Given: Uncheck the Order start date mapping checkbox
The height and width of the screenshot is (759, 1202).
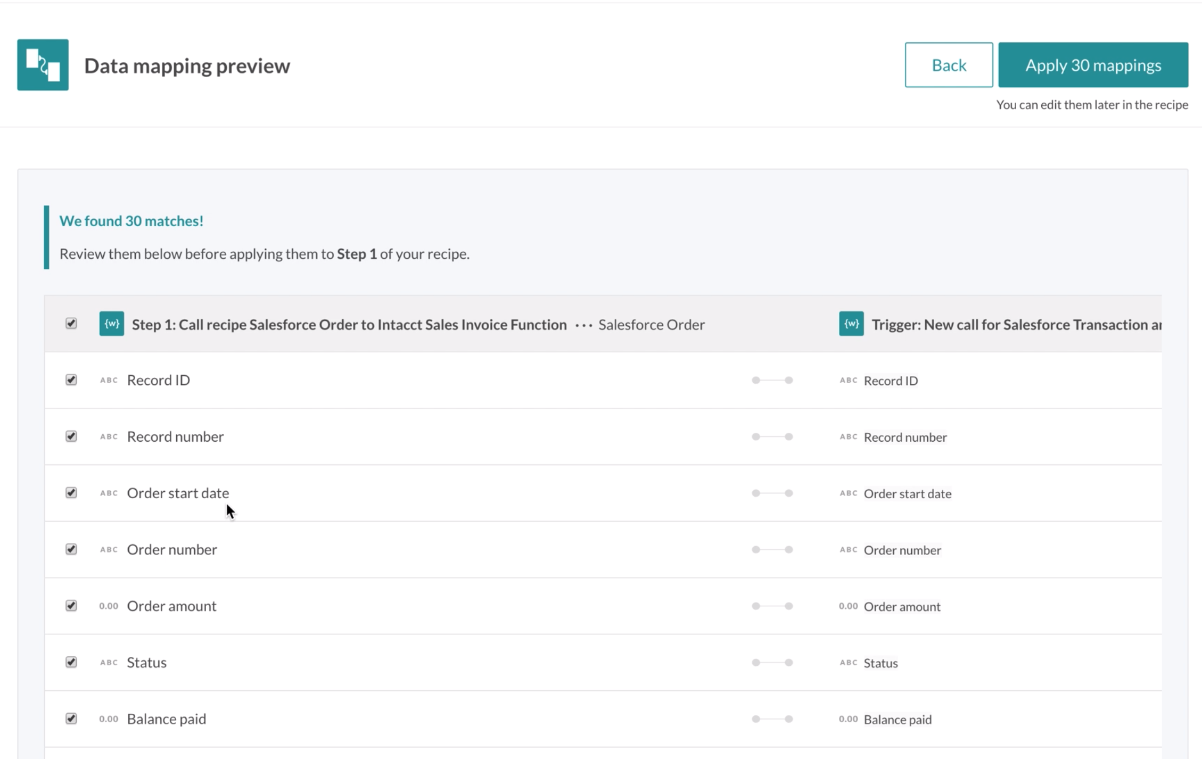Looking at the screenshot, I should (x=71, y=493).
